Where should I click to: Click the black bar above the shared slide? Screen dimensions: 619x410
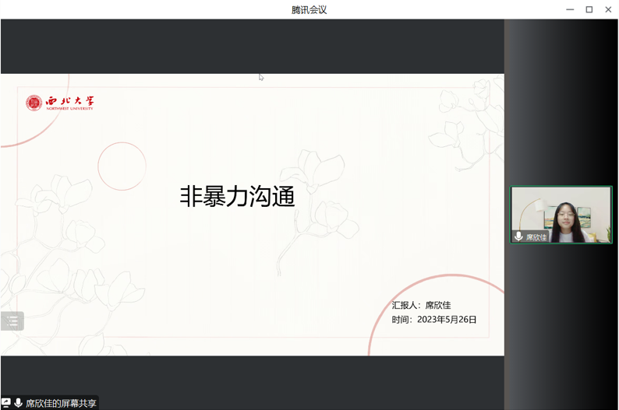[x=252, y=47]
